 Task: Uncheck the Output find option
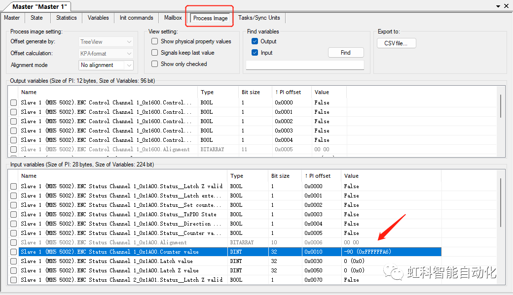click(x=255, y=41)
